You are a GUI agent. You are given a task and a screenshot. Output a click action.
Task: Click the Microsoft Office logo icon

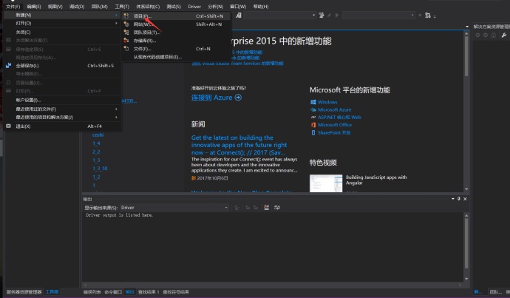[313, 125]
